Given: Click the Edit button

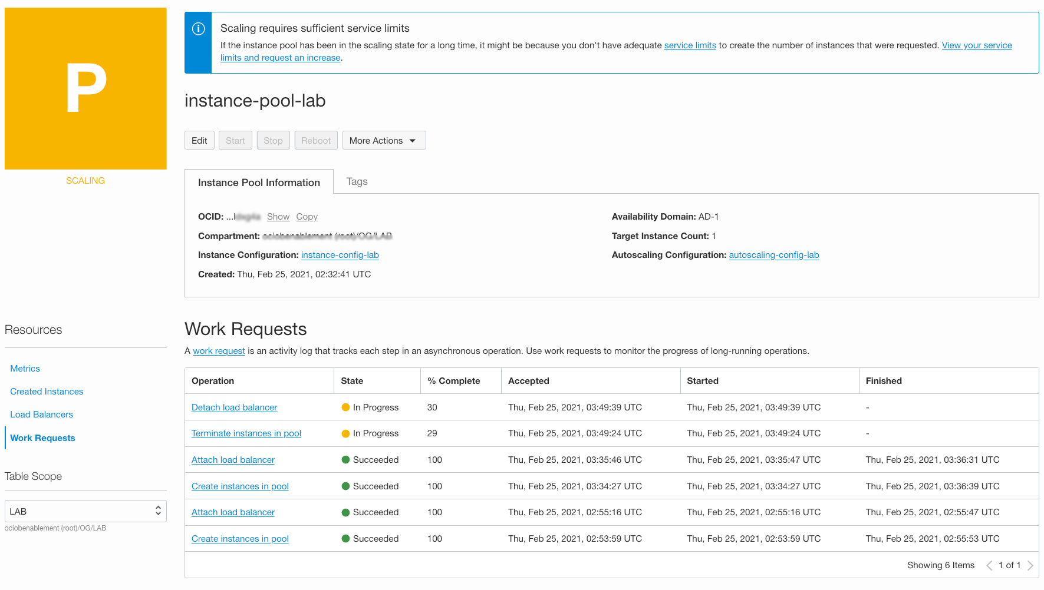Looking at the screenshot, I should coord(199,141).
